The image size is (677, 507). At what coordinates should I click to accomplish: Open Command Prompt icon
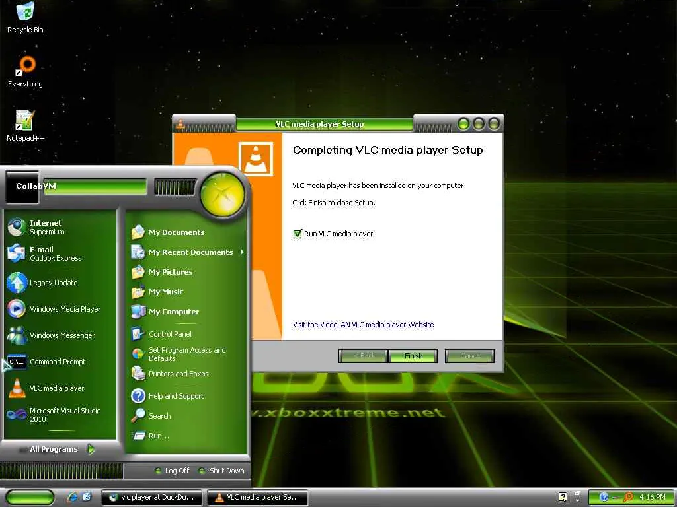(17, 361)
